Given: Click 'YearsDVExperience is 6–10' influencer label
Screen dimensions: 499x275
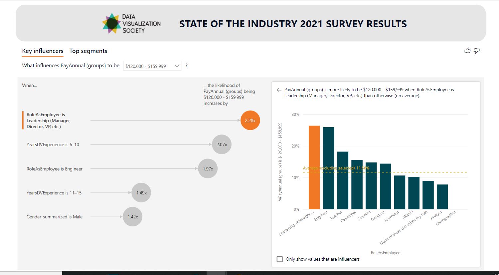Looking at the screenshot, I should tap(53, 144).
